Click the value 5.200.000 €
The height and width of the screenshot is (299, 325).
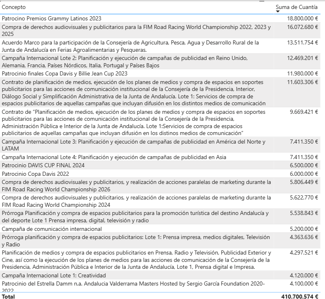[304, 229]
